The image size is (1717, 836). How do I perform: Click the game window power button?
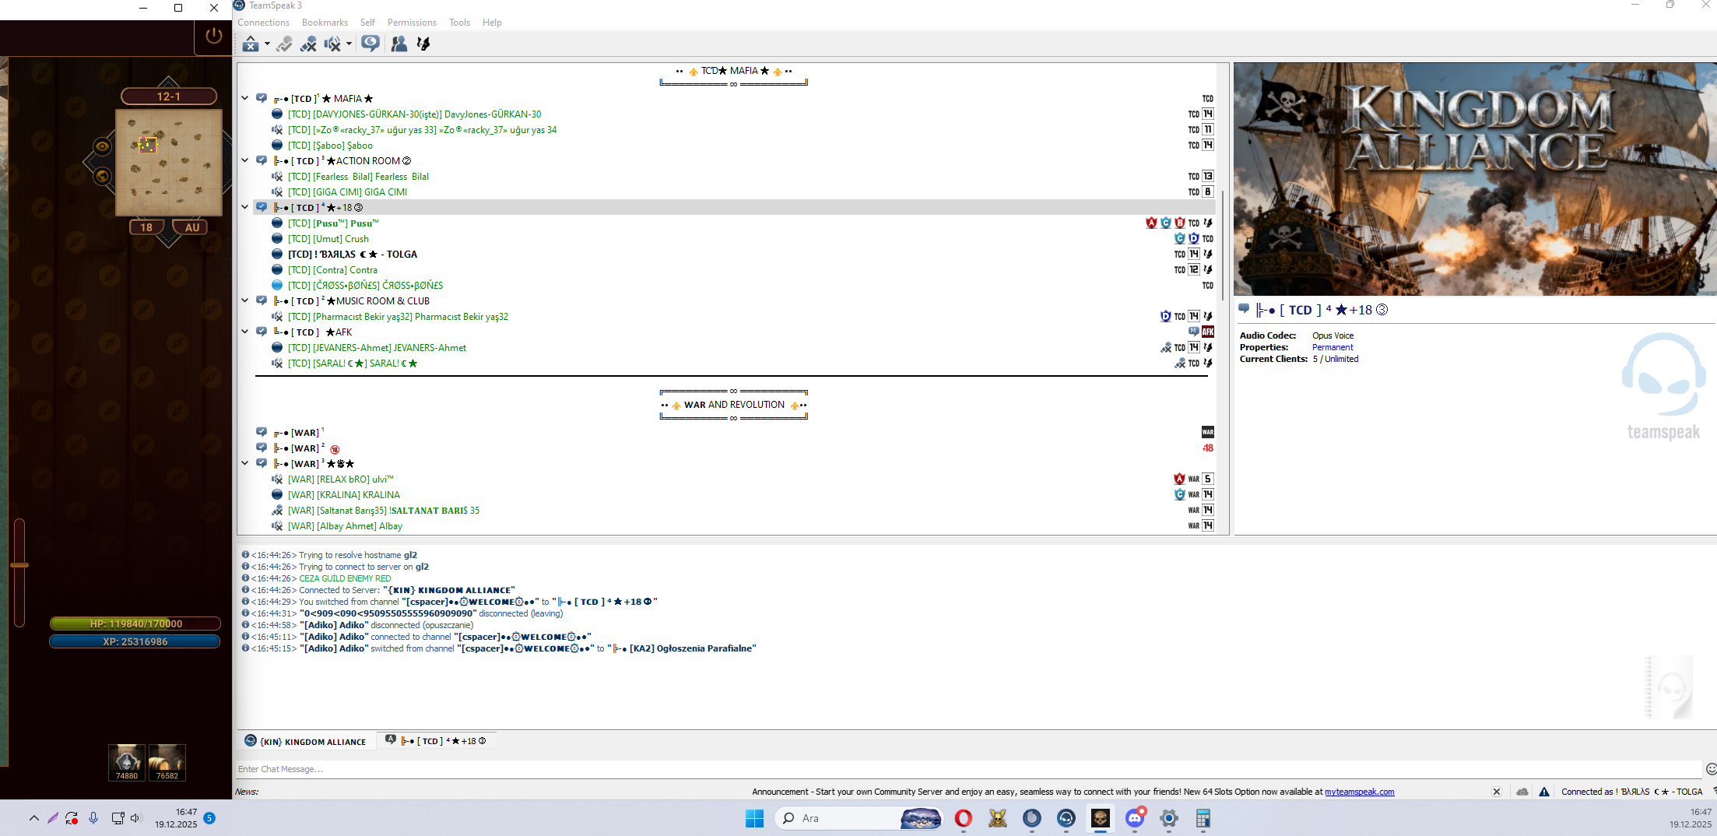click(213, 36)
